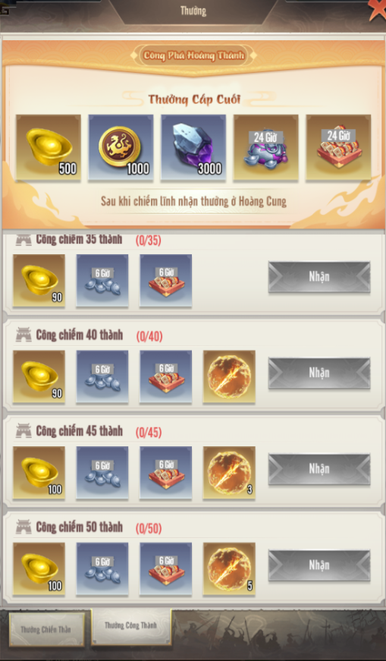Click Nhận button for Công chiếm 40 thành
Viewport: 386px width, 661px height.
coord(319,373)
